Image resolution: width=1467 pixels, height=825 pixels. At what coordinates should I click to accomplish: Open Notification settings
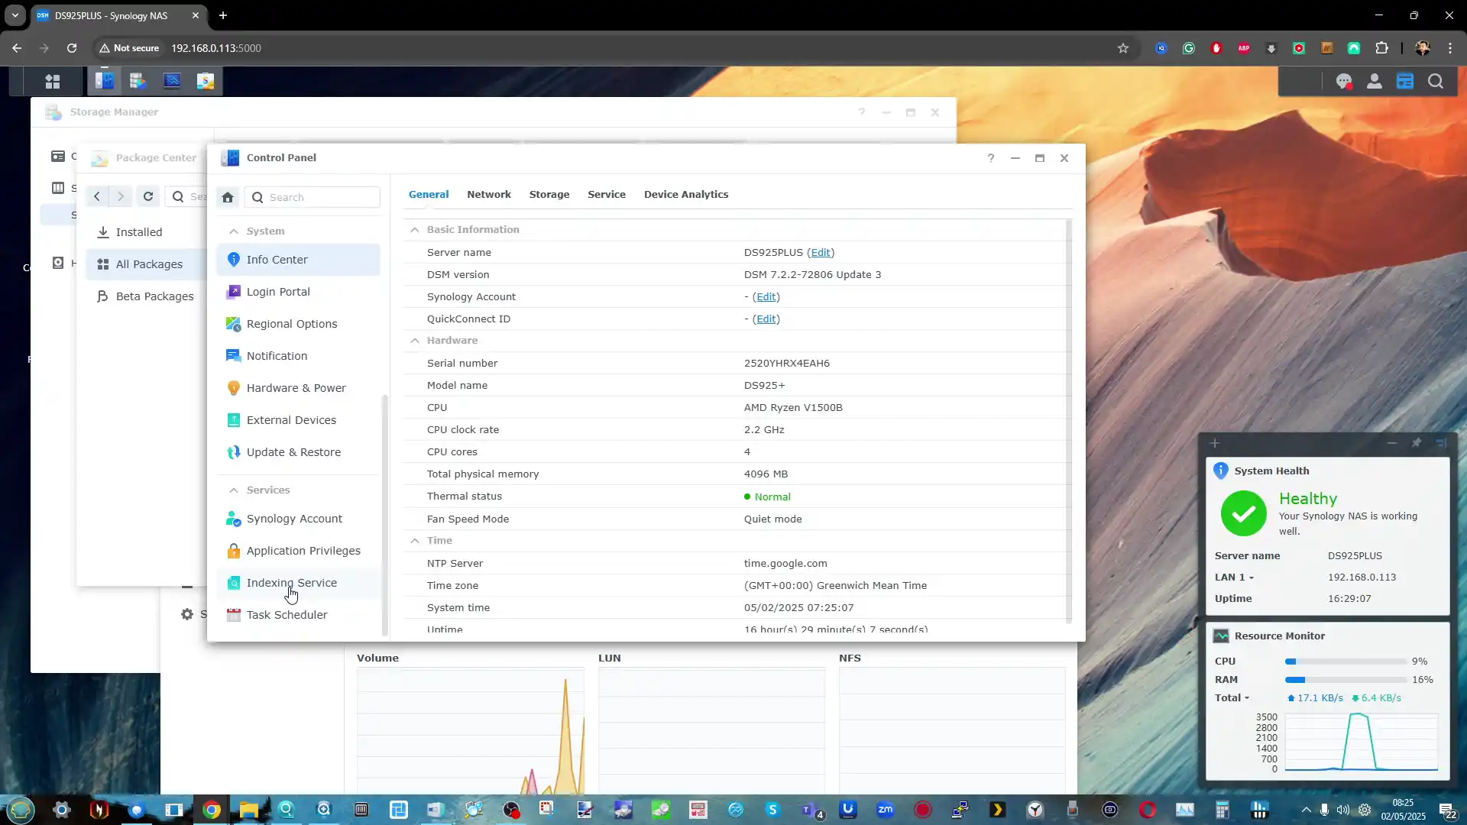[298, 356]
